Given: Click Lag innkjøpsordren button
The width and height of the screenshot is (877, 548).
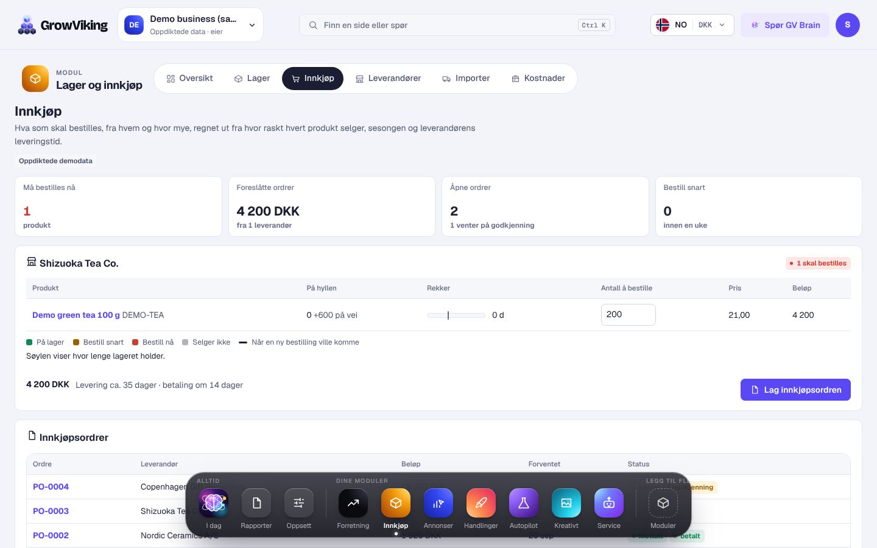Looking at the screenshot, I should tap(795, 390).
